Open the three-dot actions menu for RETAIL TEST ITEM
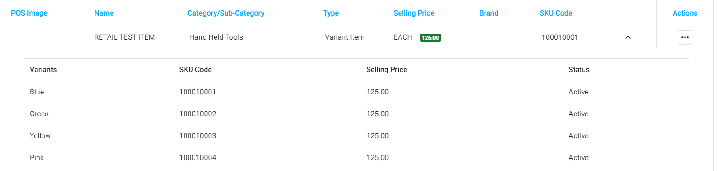 pyautogui.click(x=685, y=37)
